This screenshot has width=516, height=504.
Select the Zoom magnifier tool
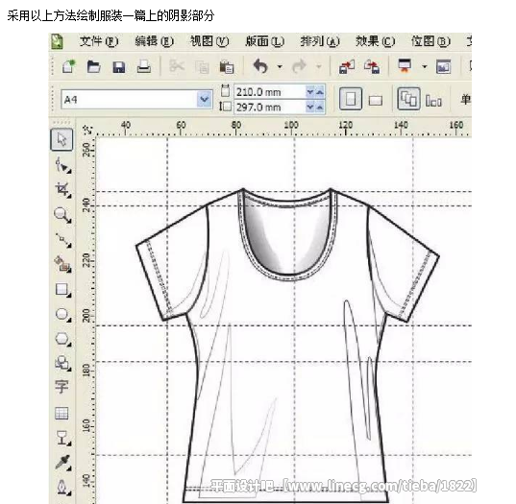pos(62,215)
